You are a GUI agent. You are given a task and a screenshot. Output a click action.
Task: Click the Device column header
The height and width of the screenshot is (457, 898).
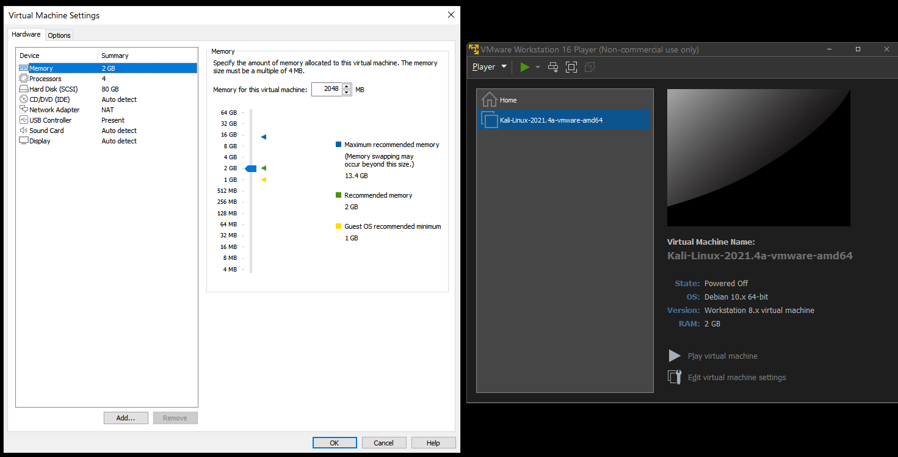point(57,56)
